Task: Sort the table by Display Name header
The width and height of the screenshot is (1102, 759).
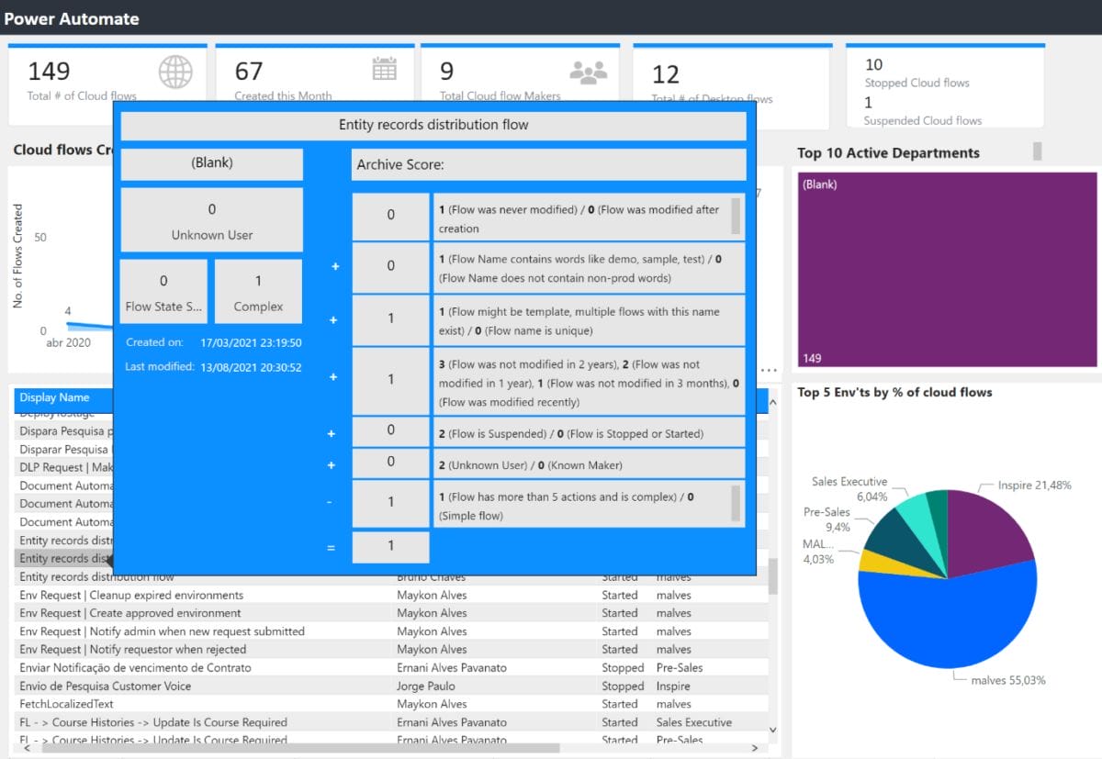Action: (x=55, y=398)
